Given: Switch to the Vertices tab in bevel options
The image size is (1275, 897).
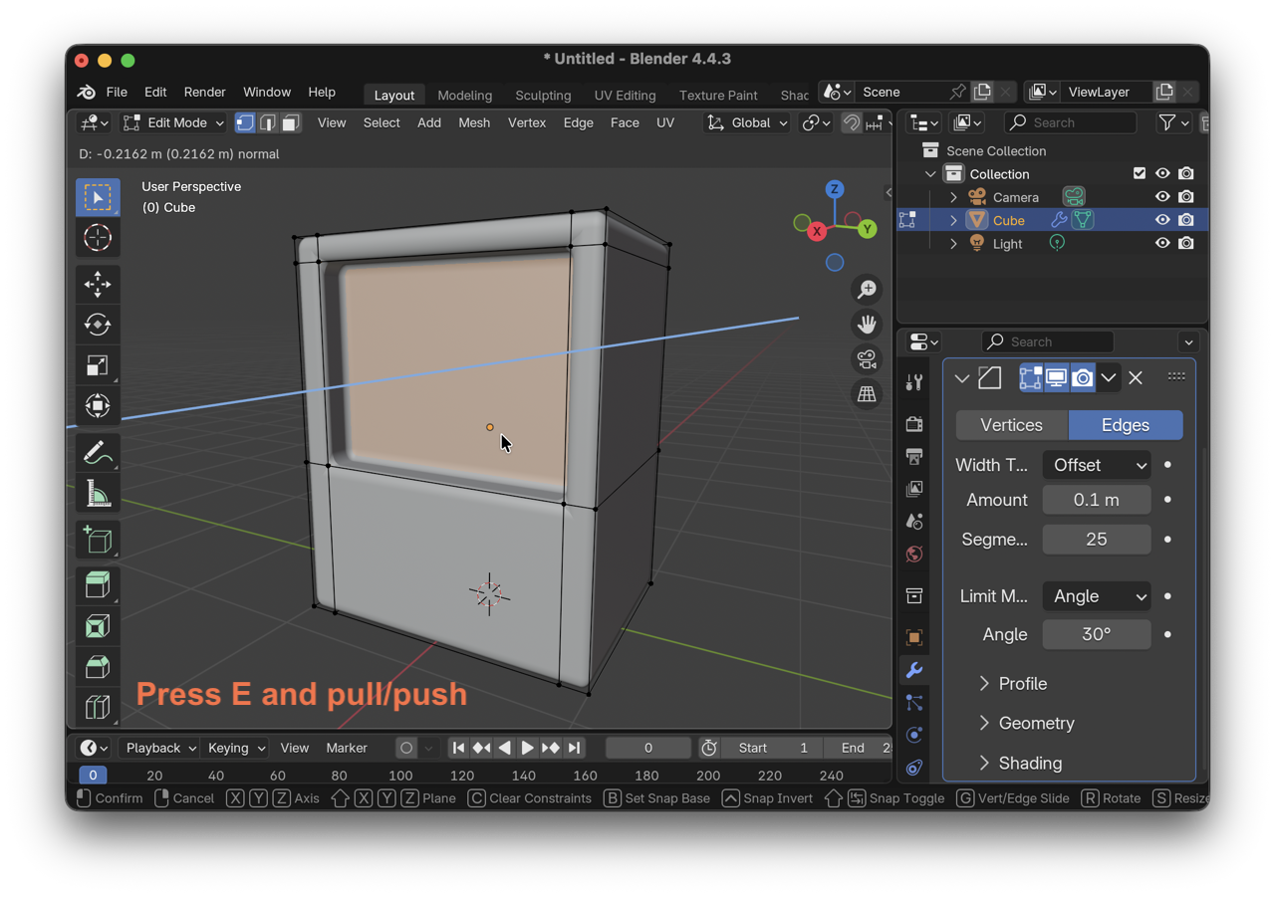Looking at the screenshot, I should 1011,425.
